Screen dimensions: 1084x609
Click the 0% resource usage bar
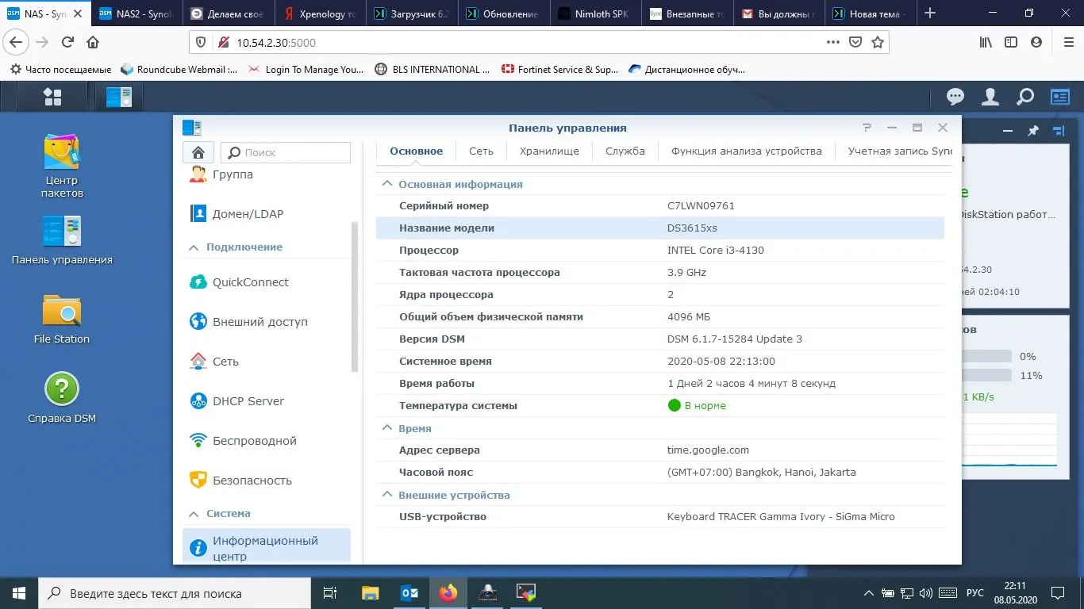[x=987, y=356]
